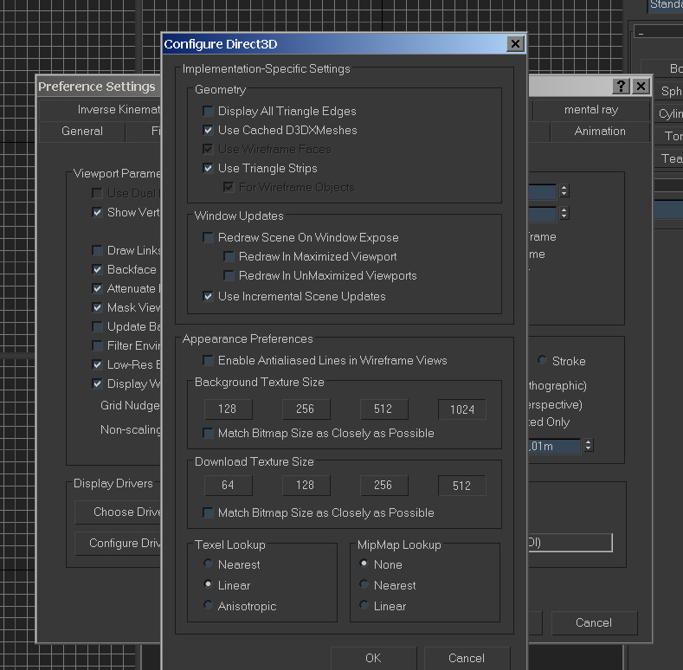Confirm Configure Direct3D with OK

click(x=373, y=658)
